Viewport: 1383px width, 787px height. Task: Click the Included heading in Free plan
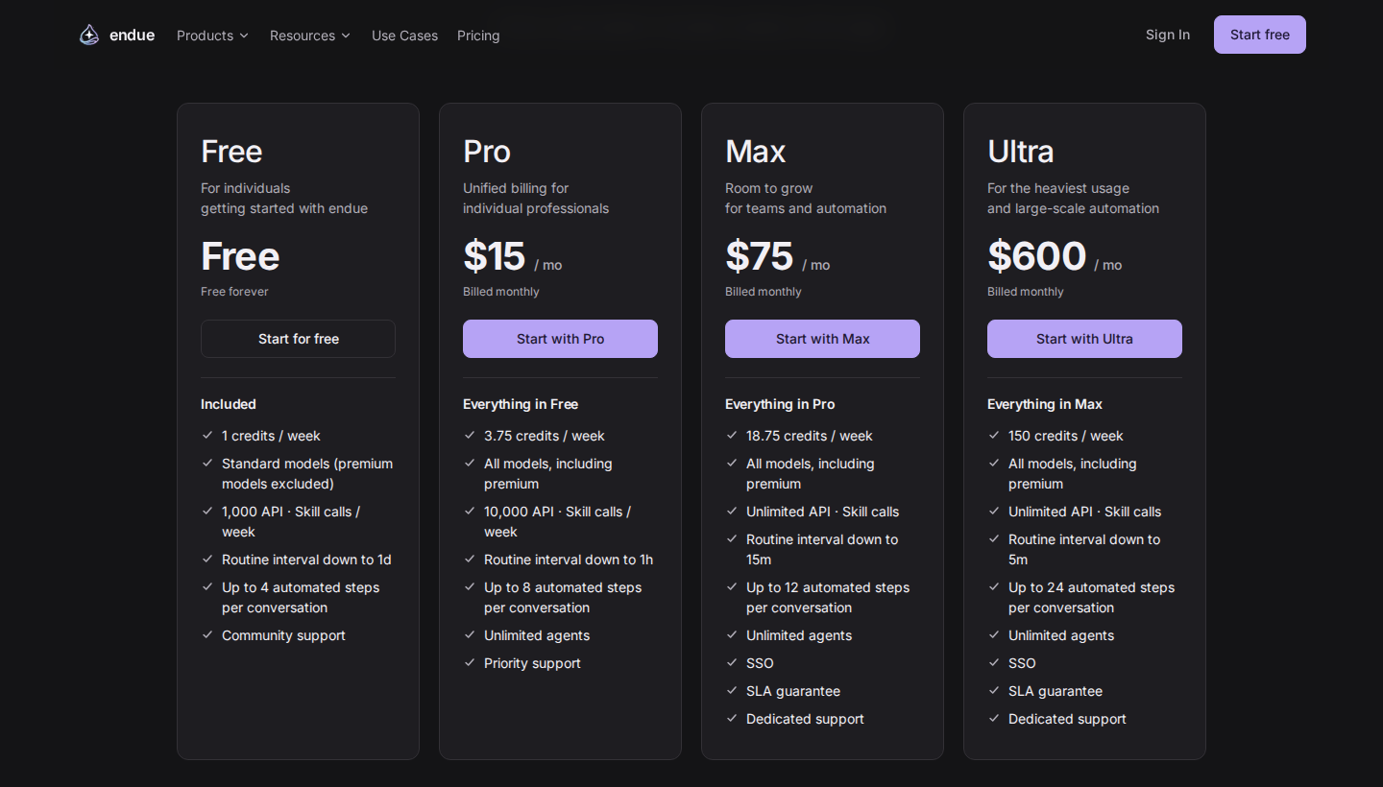(229, 404)
